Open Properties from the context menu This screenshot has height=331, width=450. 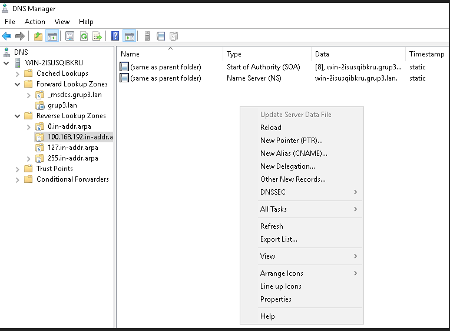pyautogui.click(x=302, y=299)
